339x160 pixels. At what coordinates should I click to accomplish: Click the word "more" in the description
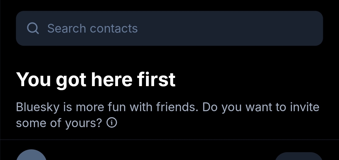coord(89,107)
